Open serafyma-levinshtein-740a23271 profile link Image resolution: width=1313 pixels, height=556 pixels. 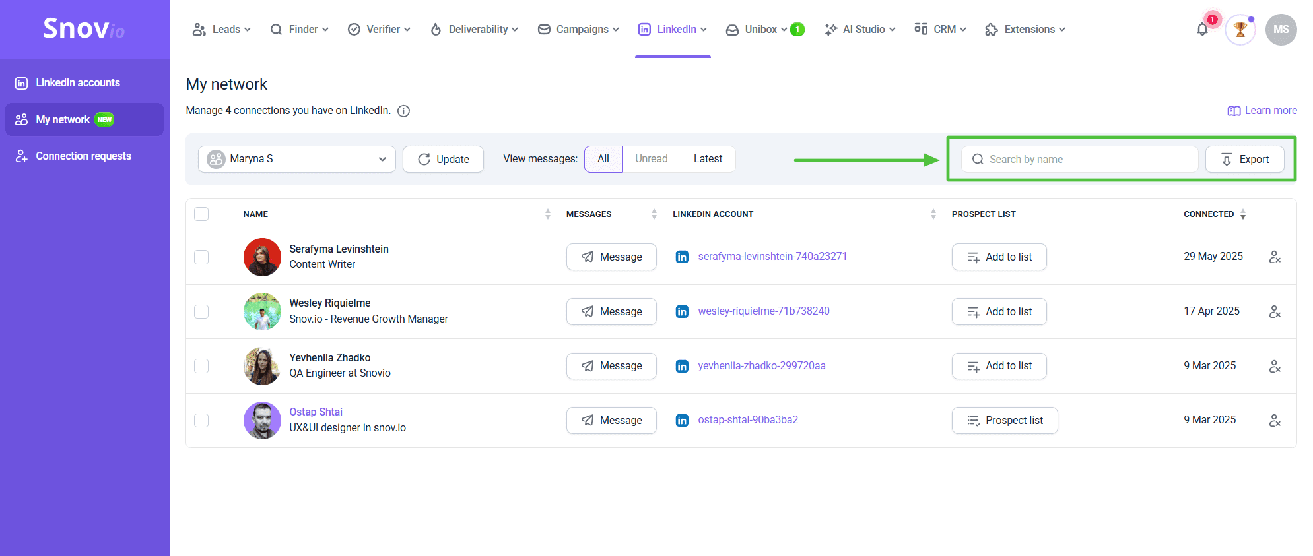(772, 257)
